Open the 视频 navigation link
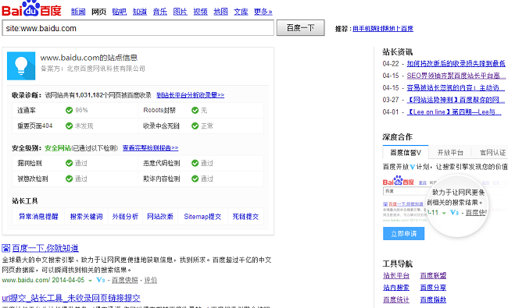 tap(201, 12)
